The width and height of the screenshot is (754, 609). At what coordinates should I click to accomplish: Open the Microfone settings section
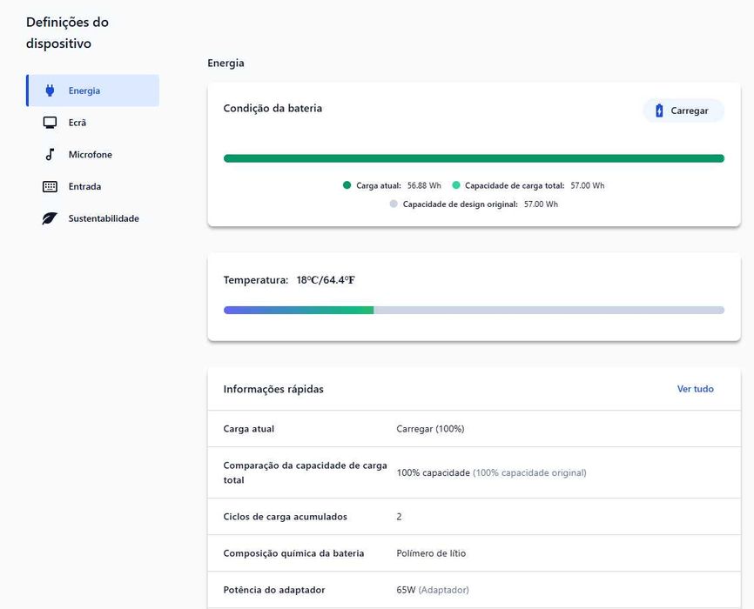coord(90,155)
